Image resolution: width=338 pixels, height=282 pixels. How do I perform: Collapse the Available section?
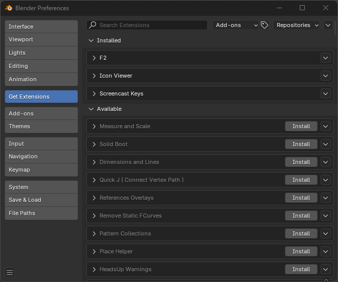coord(91,109)
